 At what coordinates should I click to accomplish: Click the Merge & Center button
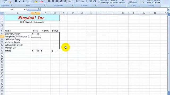[x=70, y=1]
